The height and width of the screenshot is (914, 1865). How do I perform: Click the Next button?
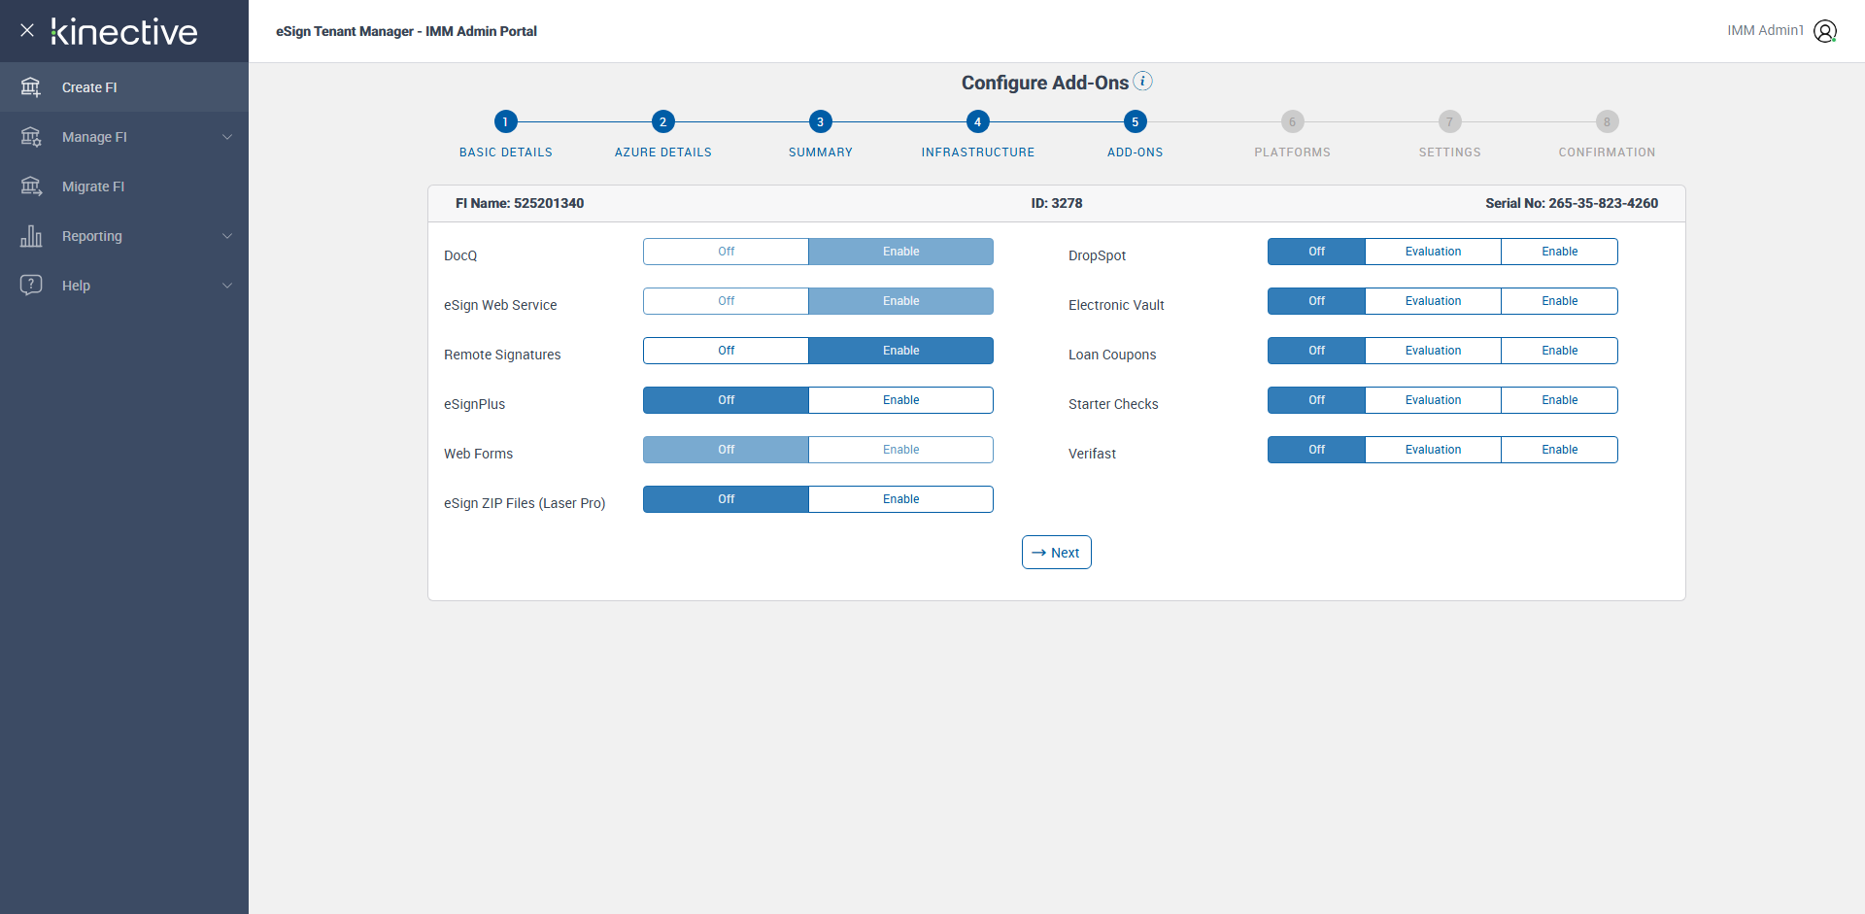1057,553
